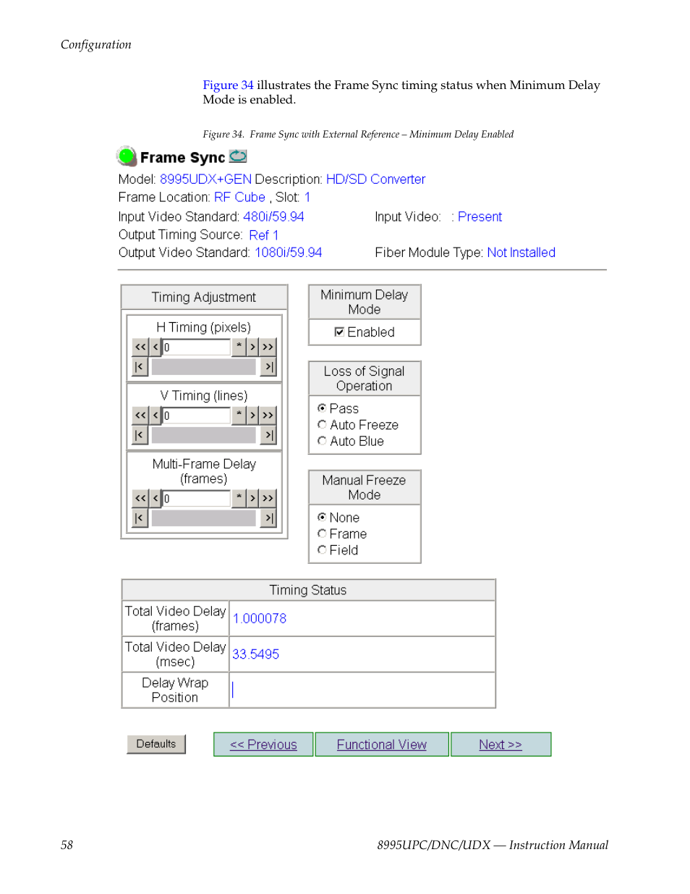Click the Total Video Delay value 33.5495
Viewport: 690px width, 894px height.
point(255,654)
